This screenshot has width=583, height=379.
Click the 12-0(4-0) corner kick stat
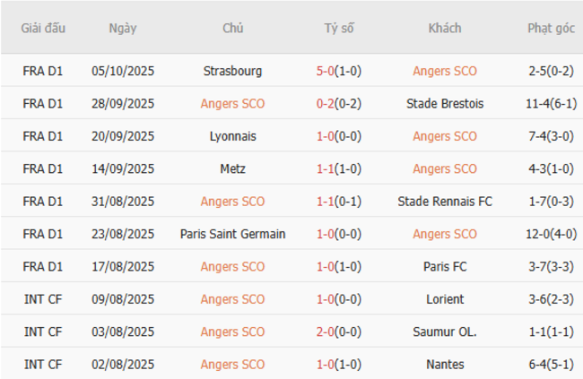pyautogui.click(x=551, y=234)
